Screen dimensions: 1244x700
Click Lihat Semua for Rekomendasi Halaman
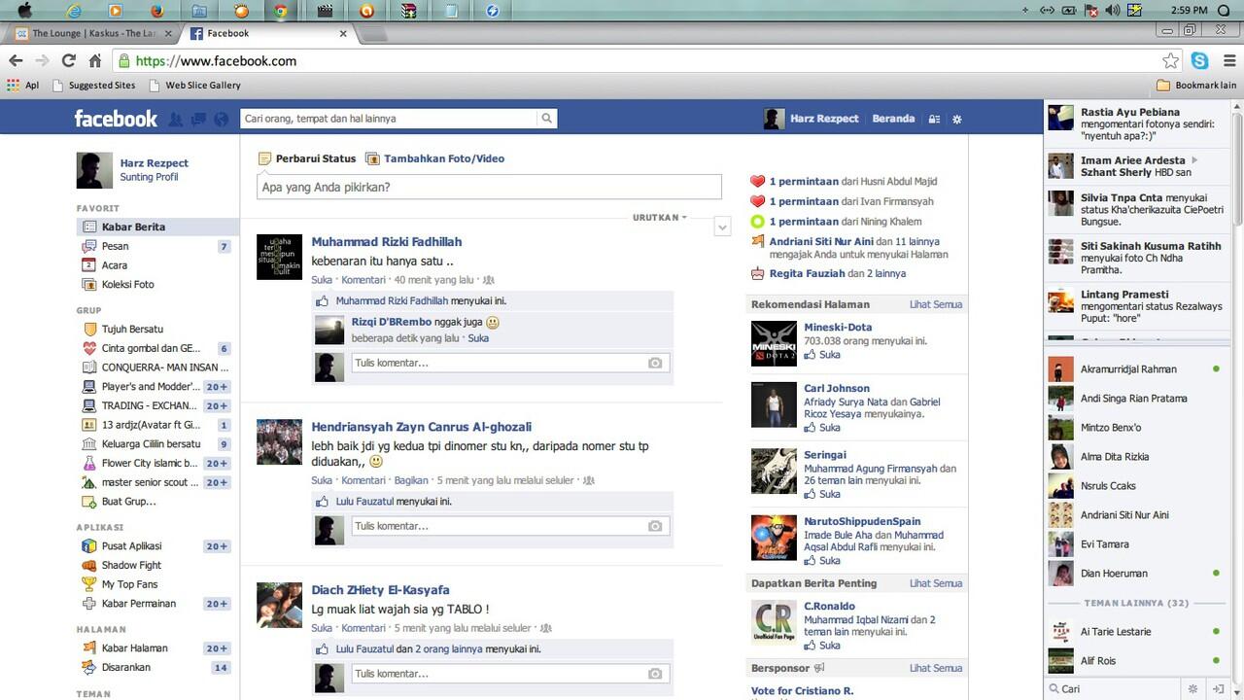click(936, 304)
